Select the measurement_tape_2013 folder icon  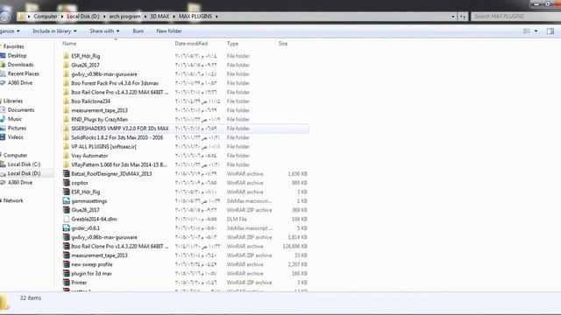[x=67, y=110]
